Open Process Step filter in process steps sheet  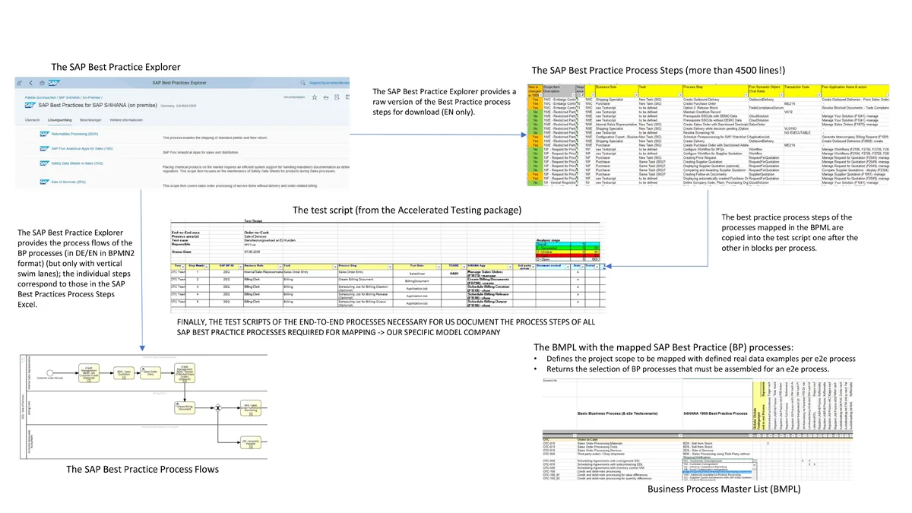(x=745, y=95)
